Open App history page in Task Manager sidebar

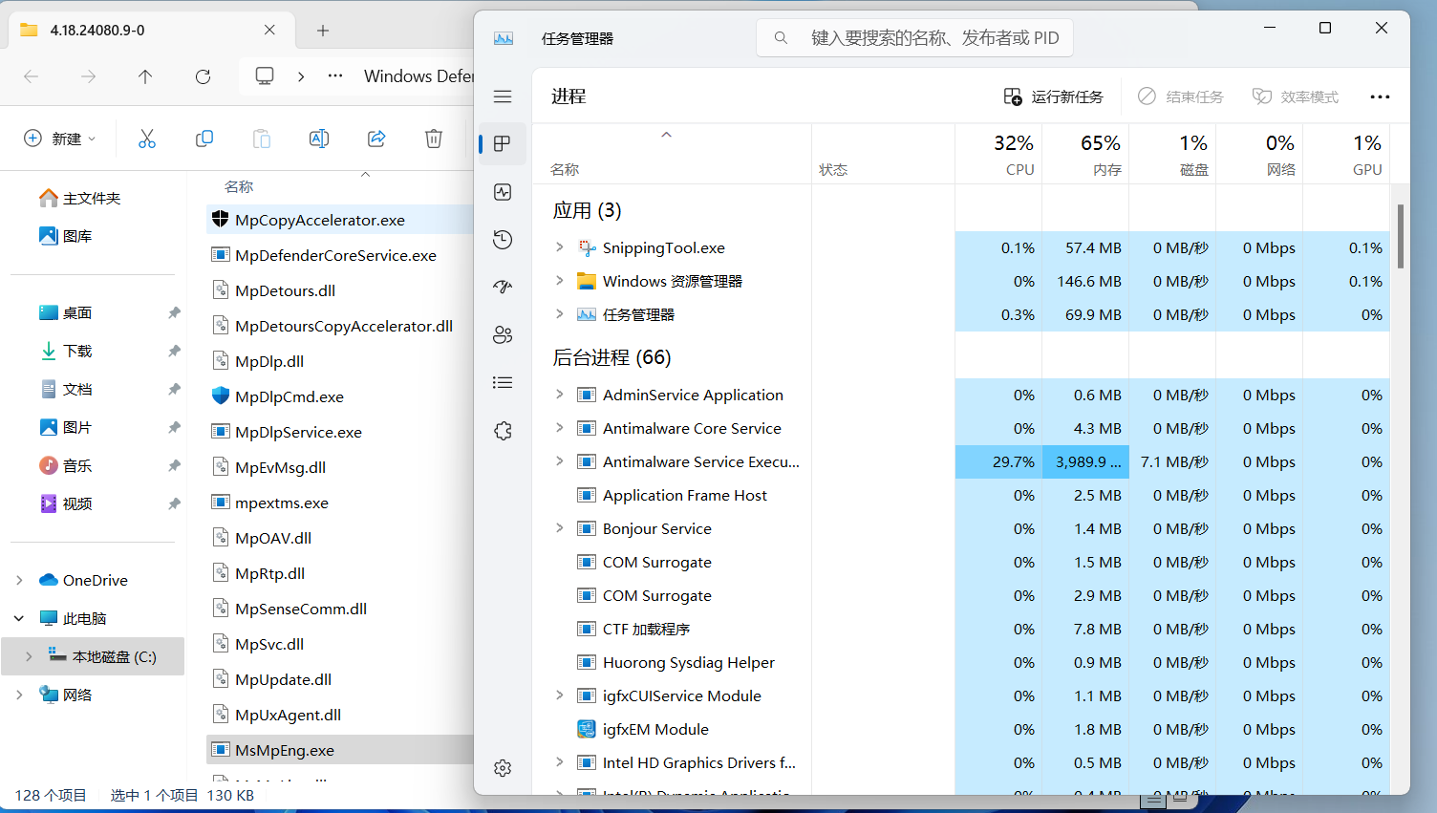point(503,239)
